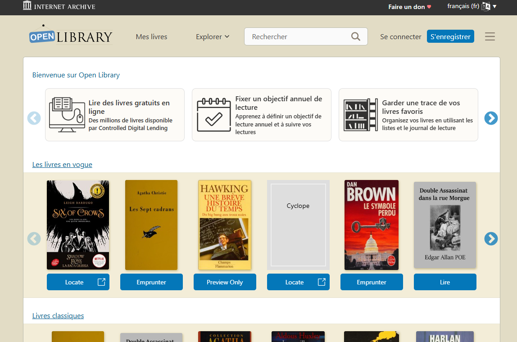Click Locate button under Cyclope

(x=298, y=282)
